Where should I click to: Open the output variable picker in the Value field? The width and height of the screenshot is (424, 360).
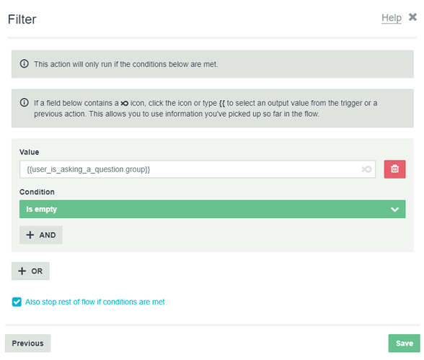(x=366, y=169)
